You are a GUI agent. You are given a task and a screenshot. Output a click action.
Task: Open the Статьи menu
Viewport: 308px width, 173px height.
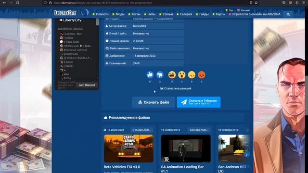(x=166, y=14)
